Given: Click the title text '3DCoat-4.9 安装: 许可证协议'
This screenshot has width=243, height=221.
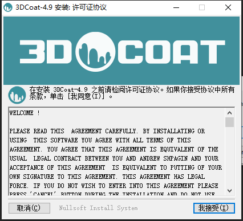Looking at the screenshot, I should pyautogui.click(x=61, y=7).
